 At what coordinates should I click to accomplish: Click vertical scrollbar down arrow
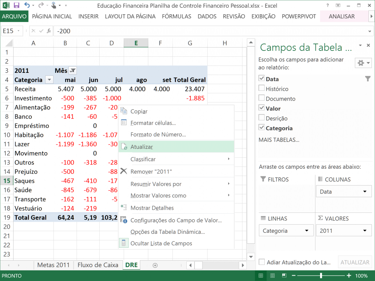pyautogui.click(x=250, y=257)
